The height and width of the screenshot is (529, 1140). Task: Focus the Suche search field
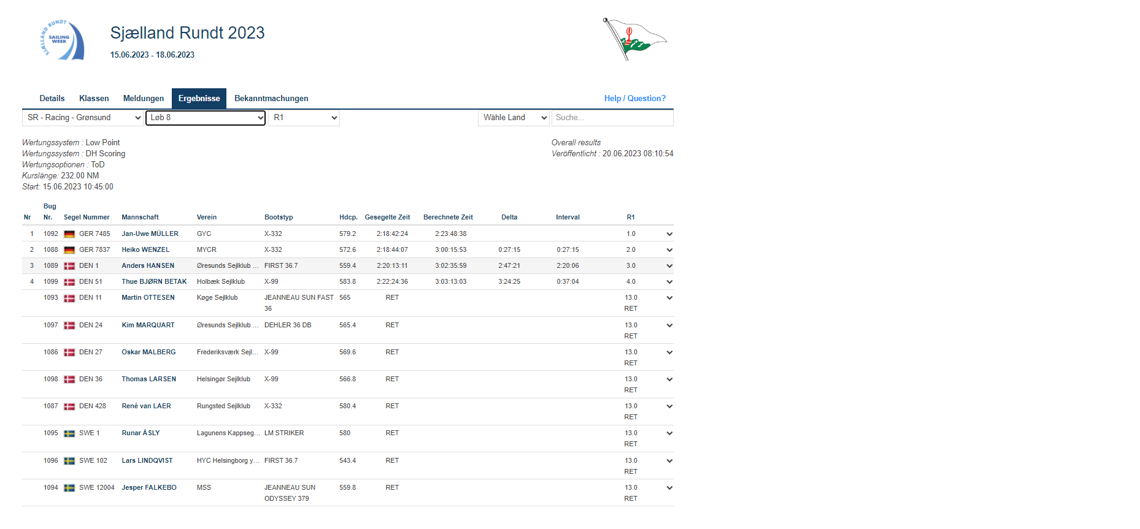(x=612, y=118)
